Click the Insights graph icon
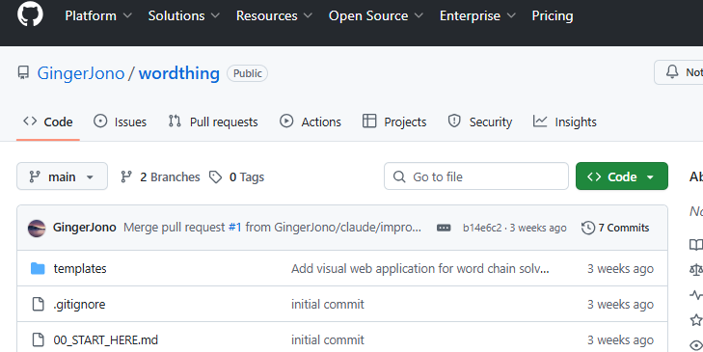 [x=540, y=122]
